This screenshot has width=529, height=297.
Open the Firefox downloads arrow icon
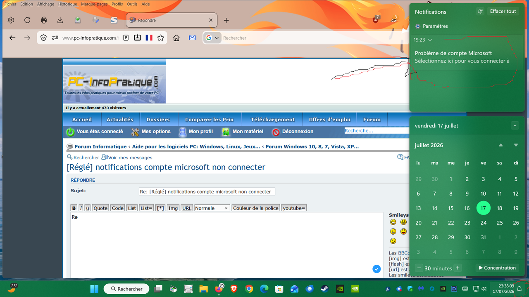[x=60, y=20]
